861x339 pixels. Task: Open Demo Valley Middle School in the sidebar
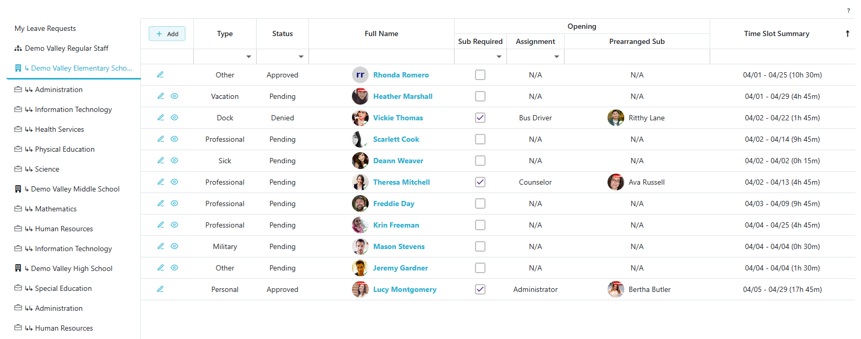75,189
